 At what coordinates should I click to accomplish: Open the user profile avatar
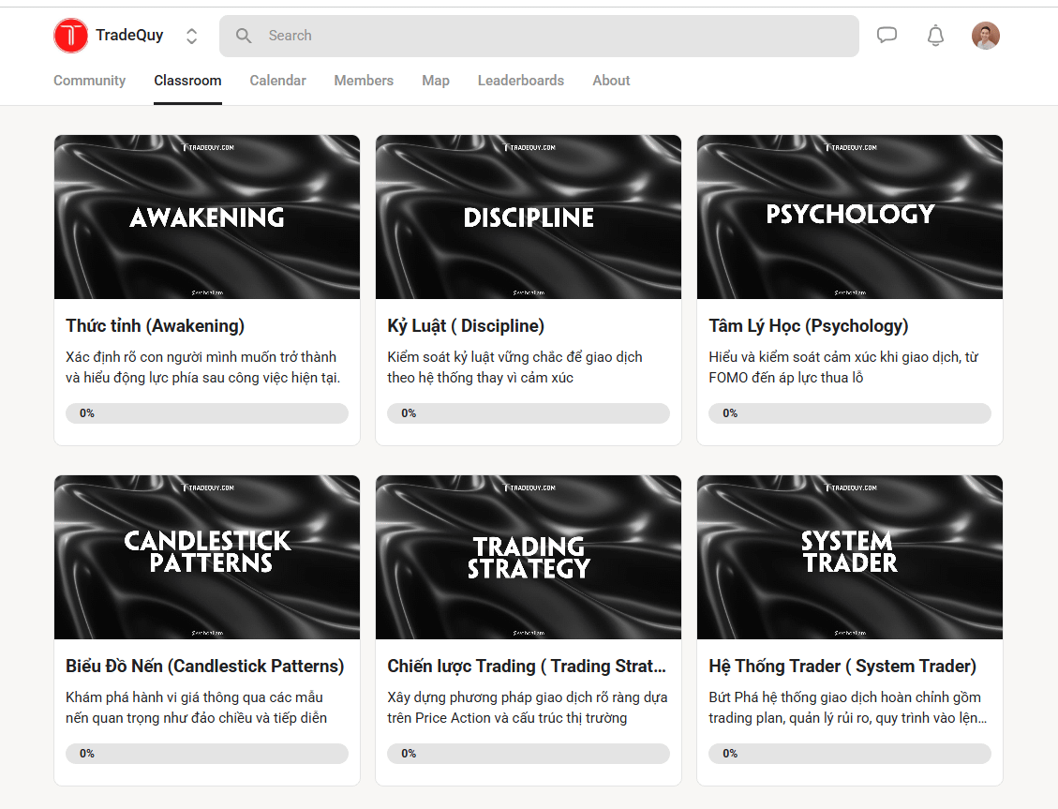[985, 36]
